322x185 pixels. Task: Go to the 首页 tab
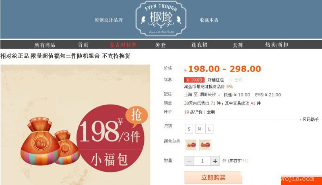[x=83, y=45]
